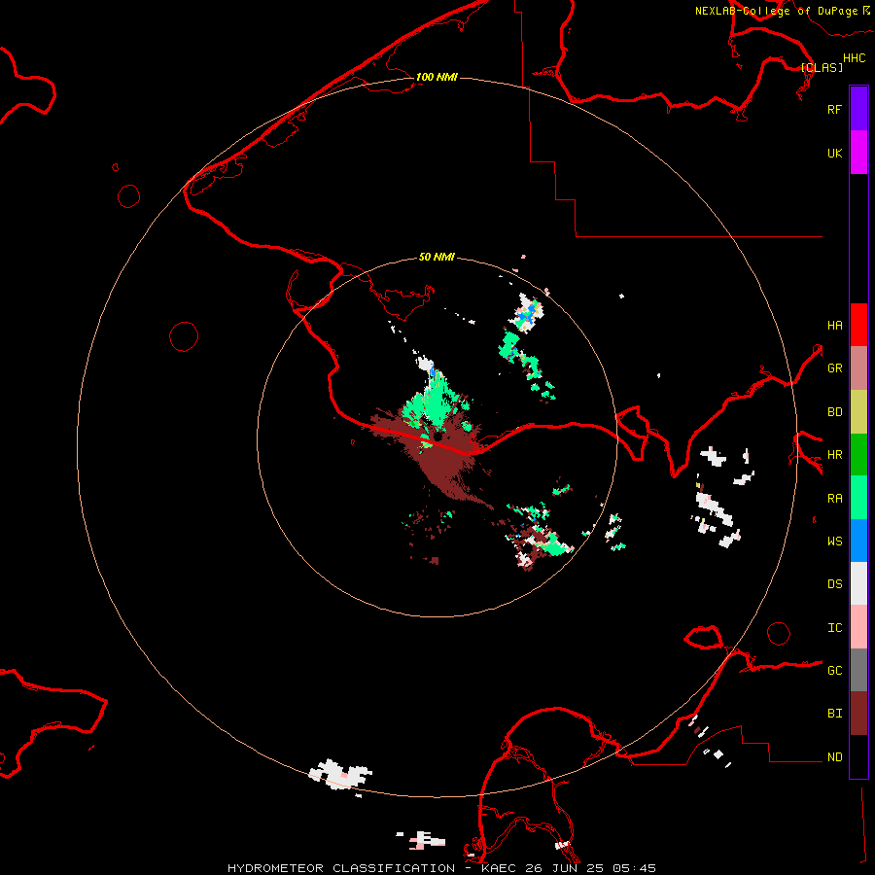Click the BD legend label

834,412
